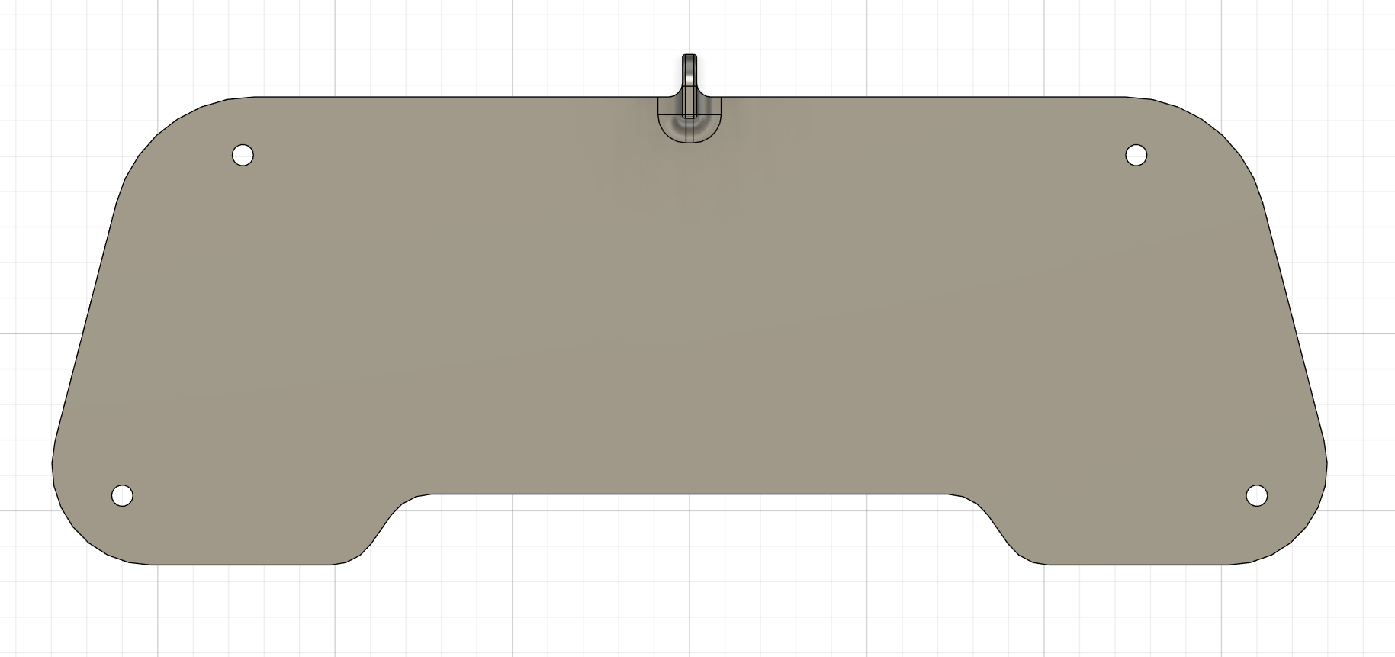Select the lower-left mounting hole
This screenshot has width=1395, height=657.
pos(122,495)
